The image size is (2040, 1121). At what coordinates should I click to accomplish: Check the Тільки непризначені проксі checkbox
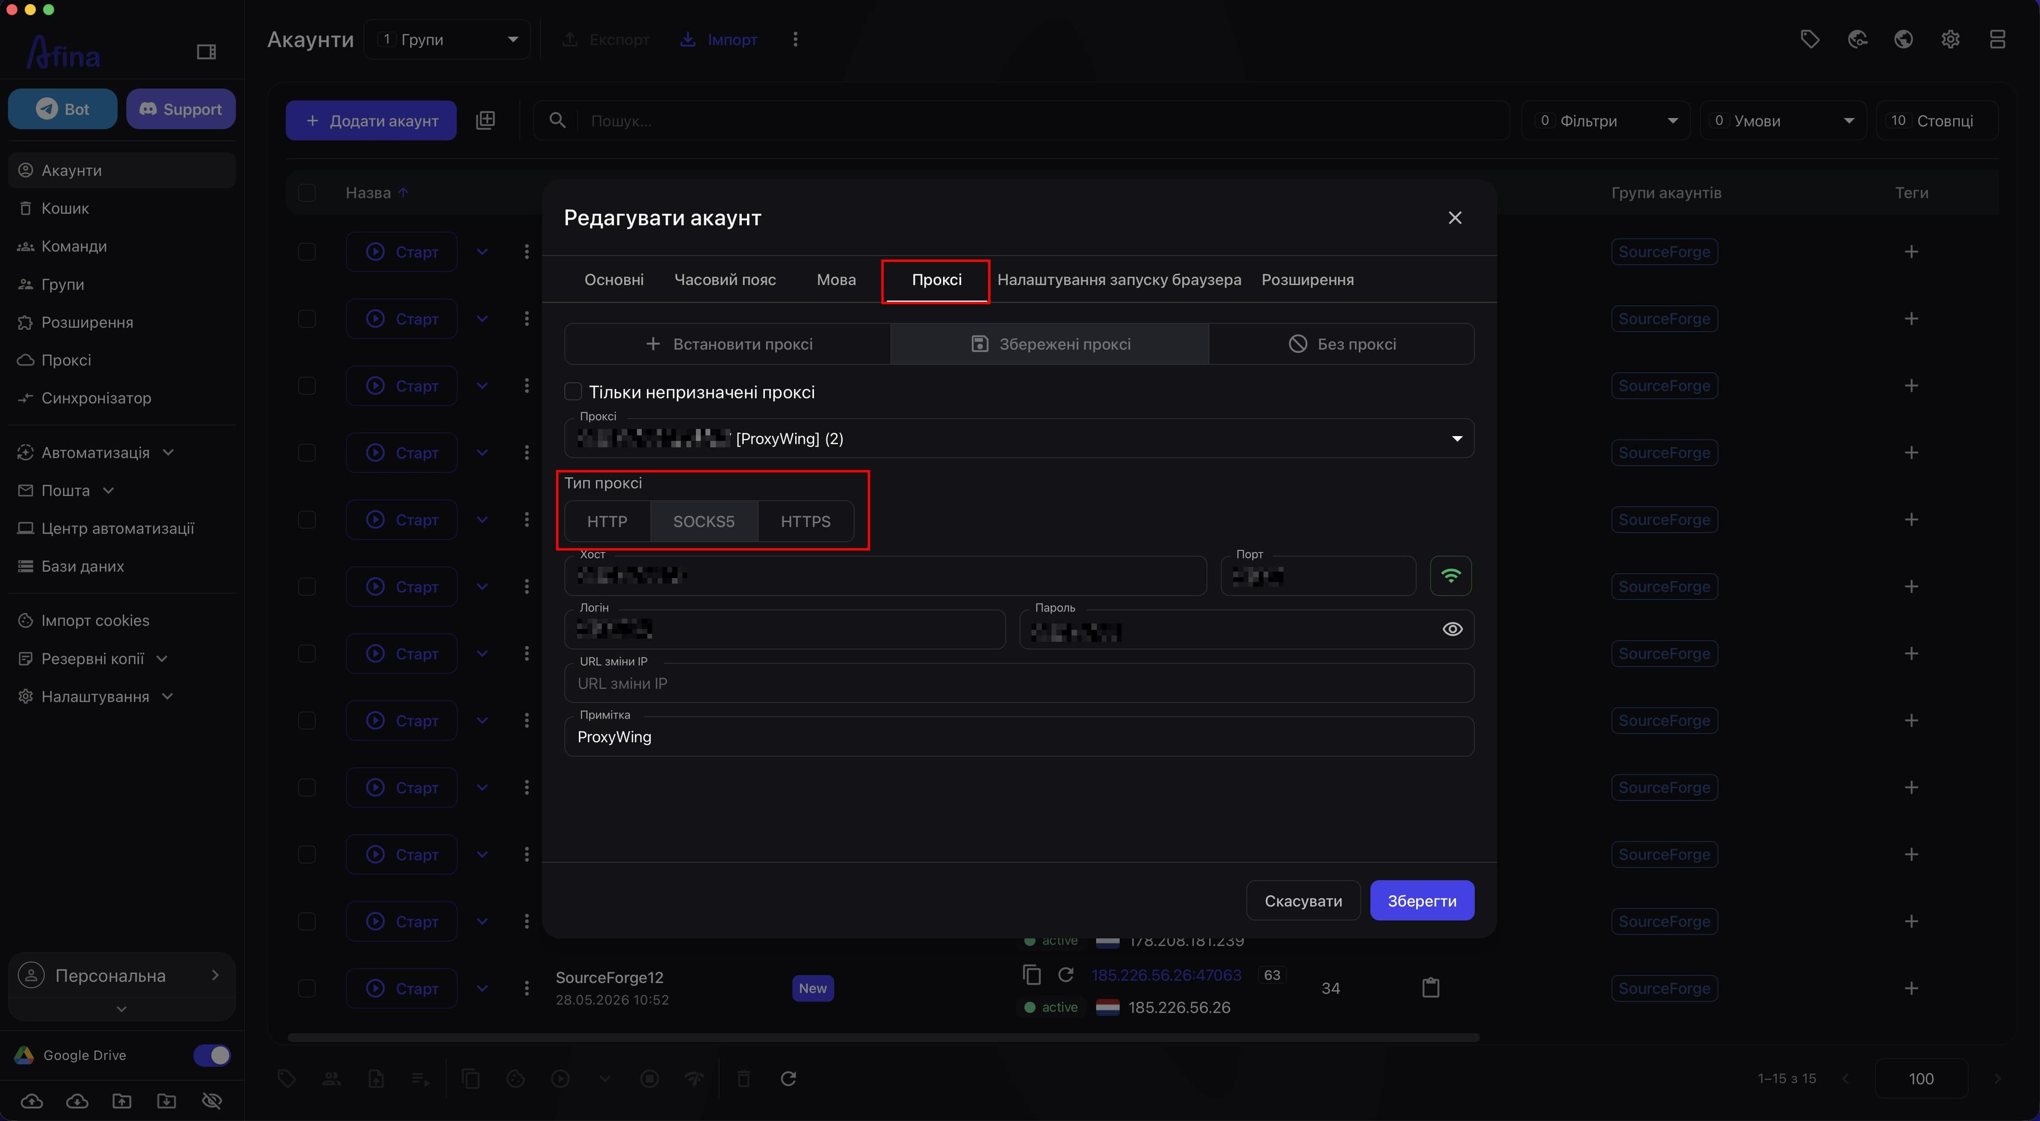(x=573, y=392)
